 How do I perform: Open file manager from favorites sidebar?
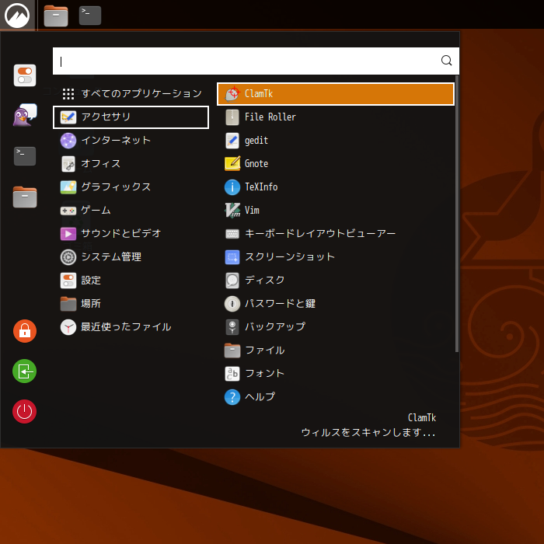tap(25, 197)
